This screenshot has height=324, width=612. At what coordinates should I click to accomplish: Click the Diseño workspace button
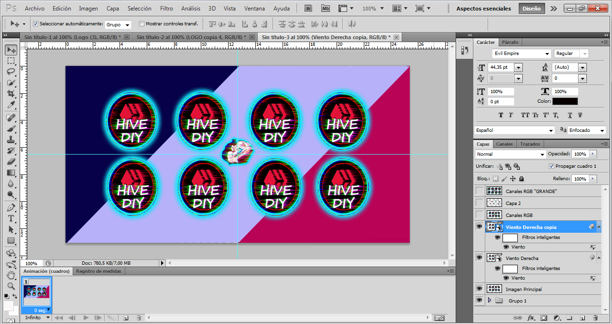532,9
